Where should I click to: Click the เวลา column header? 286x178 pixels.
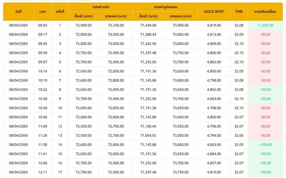(x=43, y=11)
